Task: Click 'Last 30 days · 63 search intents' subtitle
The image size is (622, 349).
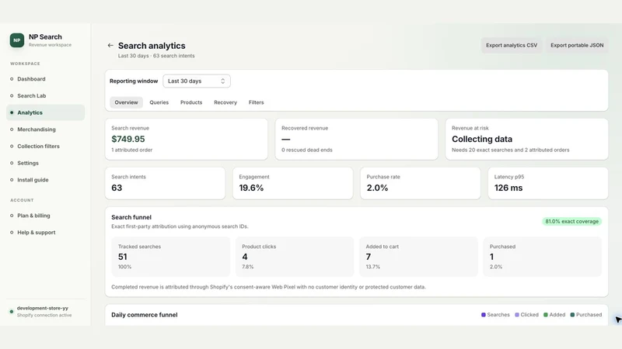Action: click(x=156, y=56)
